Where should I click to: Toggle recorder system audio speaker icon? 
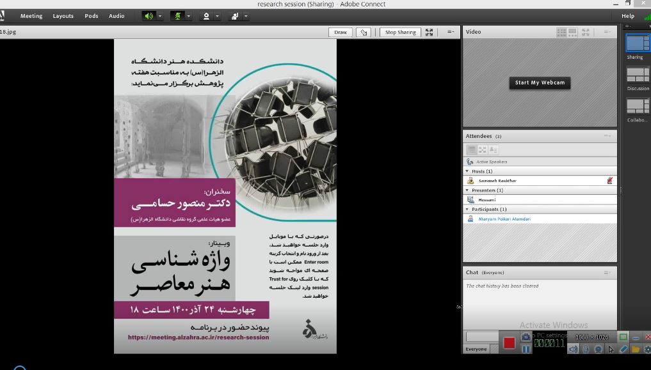click(x=573, y=349)
